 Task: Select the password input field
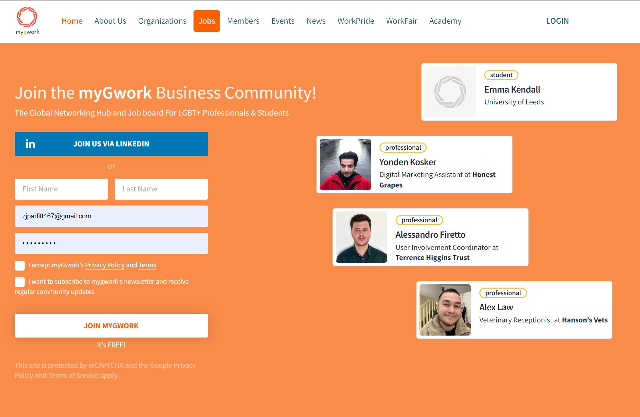pos(111,243)
